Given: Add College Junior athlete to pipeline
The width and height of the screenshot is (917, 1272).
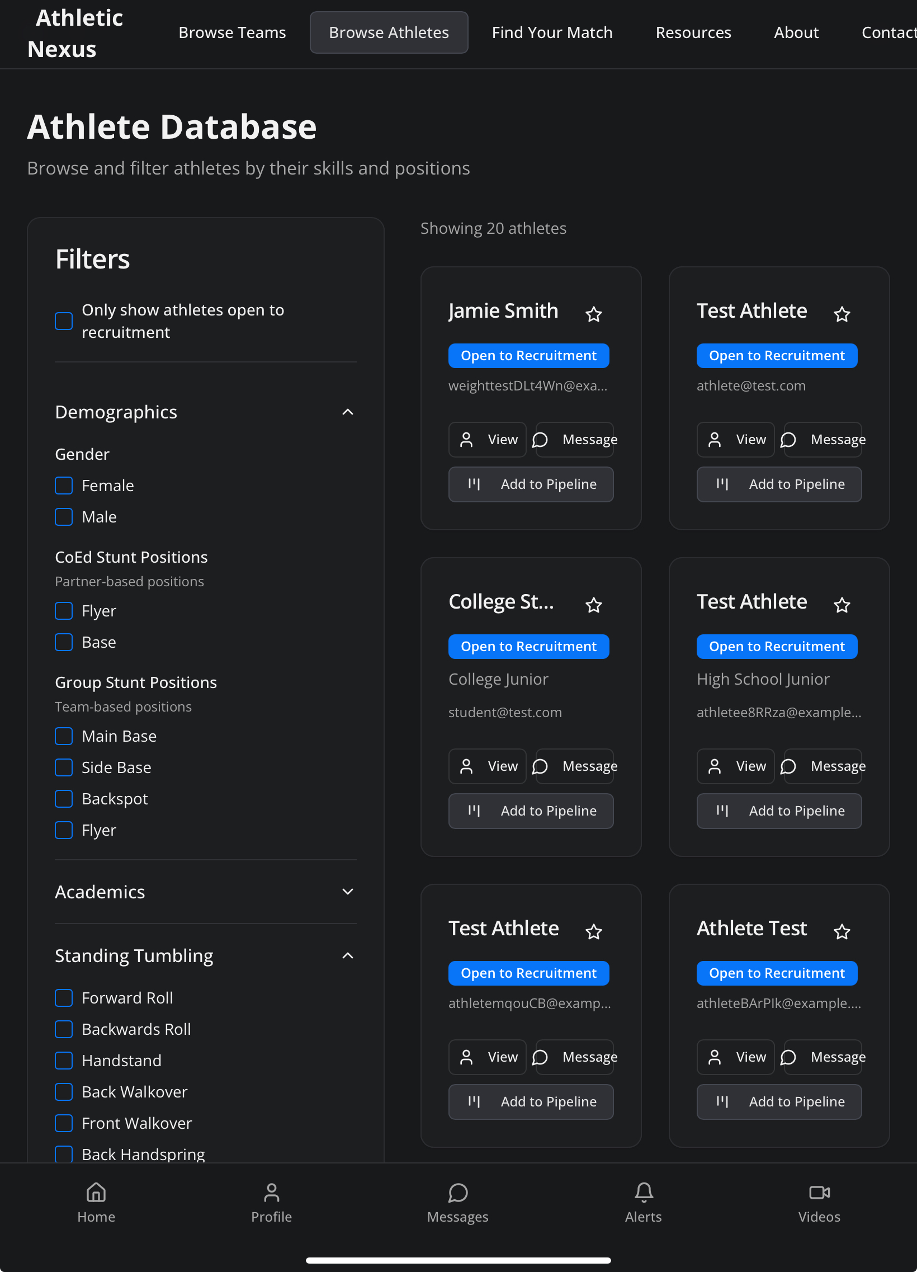Looking at the screenshot, I should pos(530,811).
